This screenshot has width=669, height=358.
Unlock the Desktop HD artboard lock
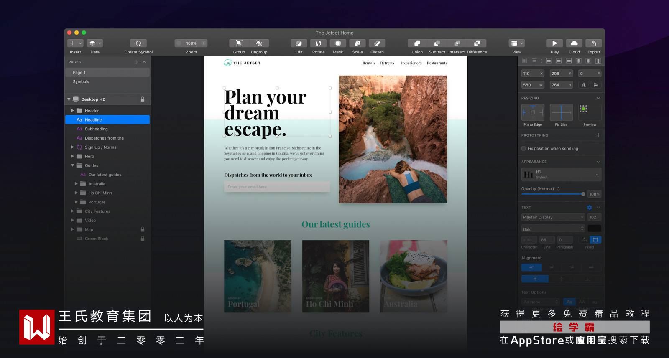pyautogui.click(x=143, y=99)
